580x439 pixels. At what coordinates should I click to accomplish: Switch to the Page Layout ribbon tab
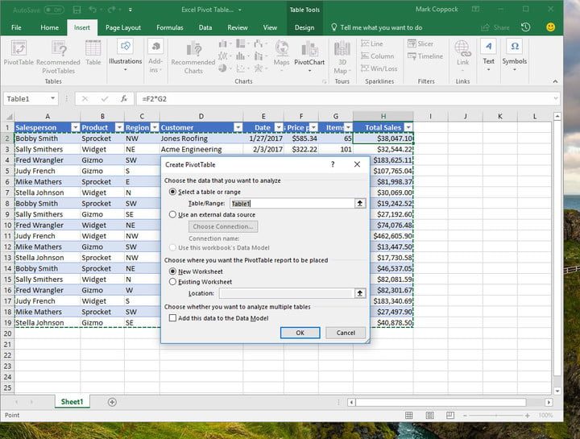(x=123, y=27)
